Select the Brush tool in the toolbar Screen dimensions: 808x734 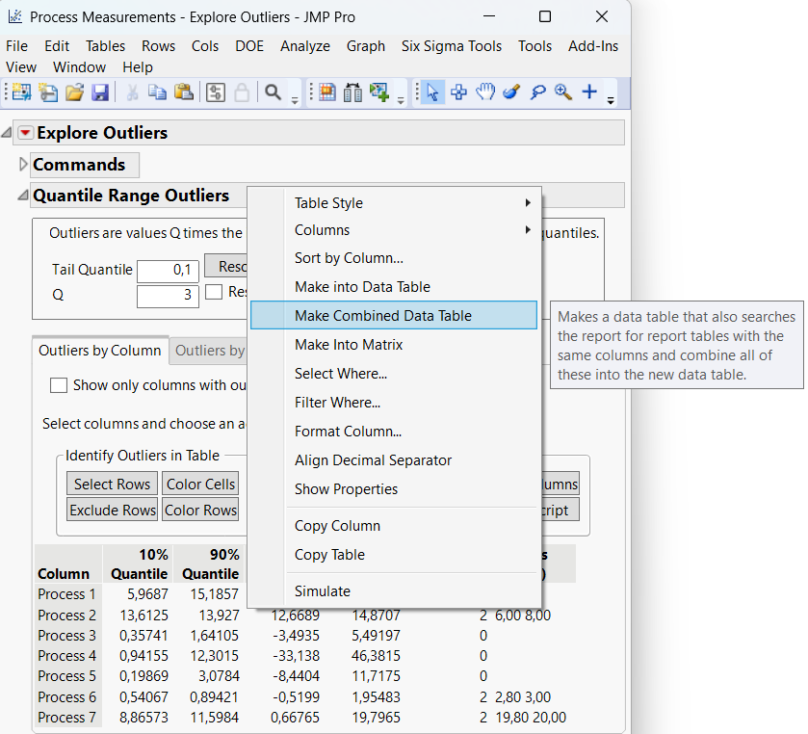512,93
